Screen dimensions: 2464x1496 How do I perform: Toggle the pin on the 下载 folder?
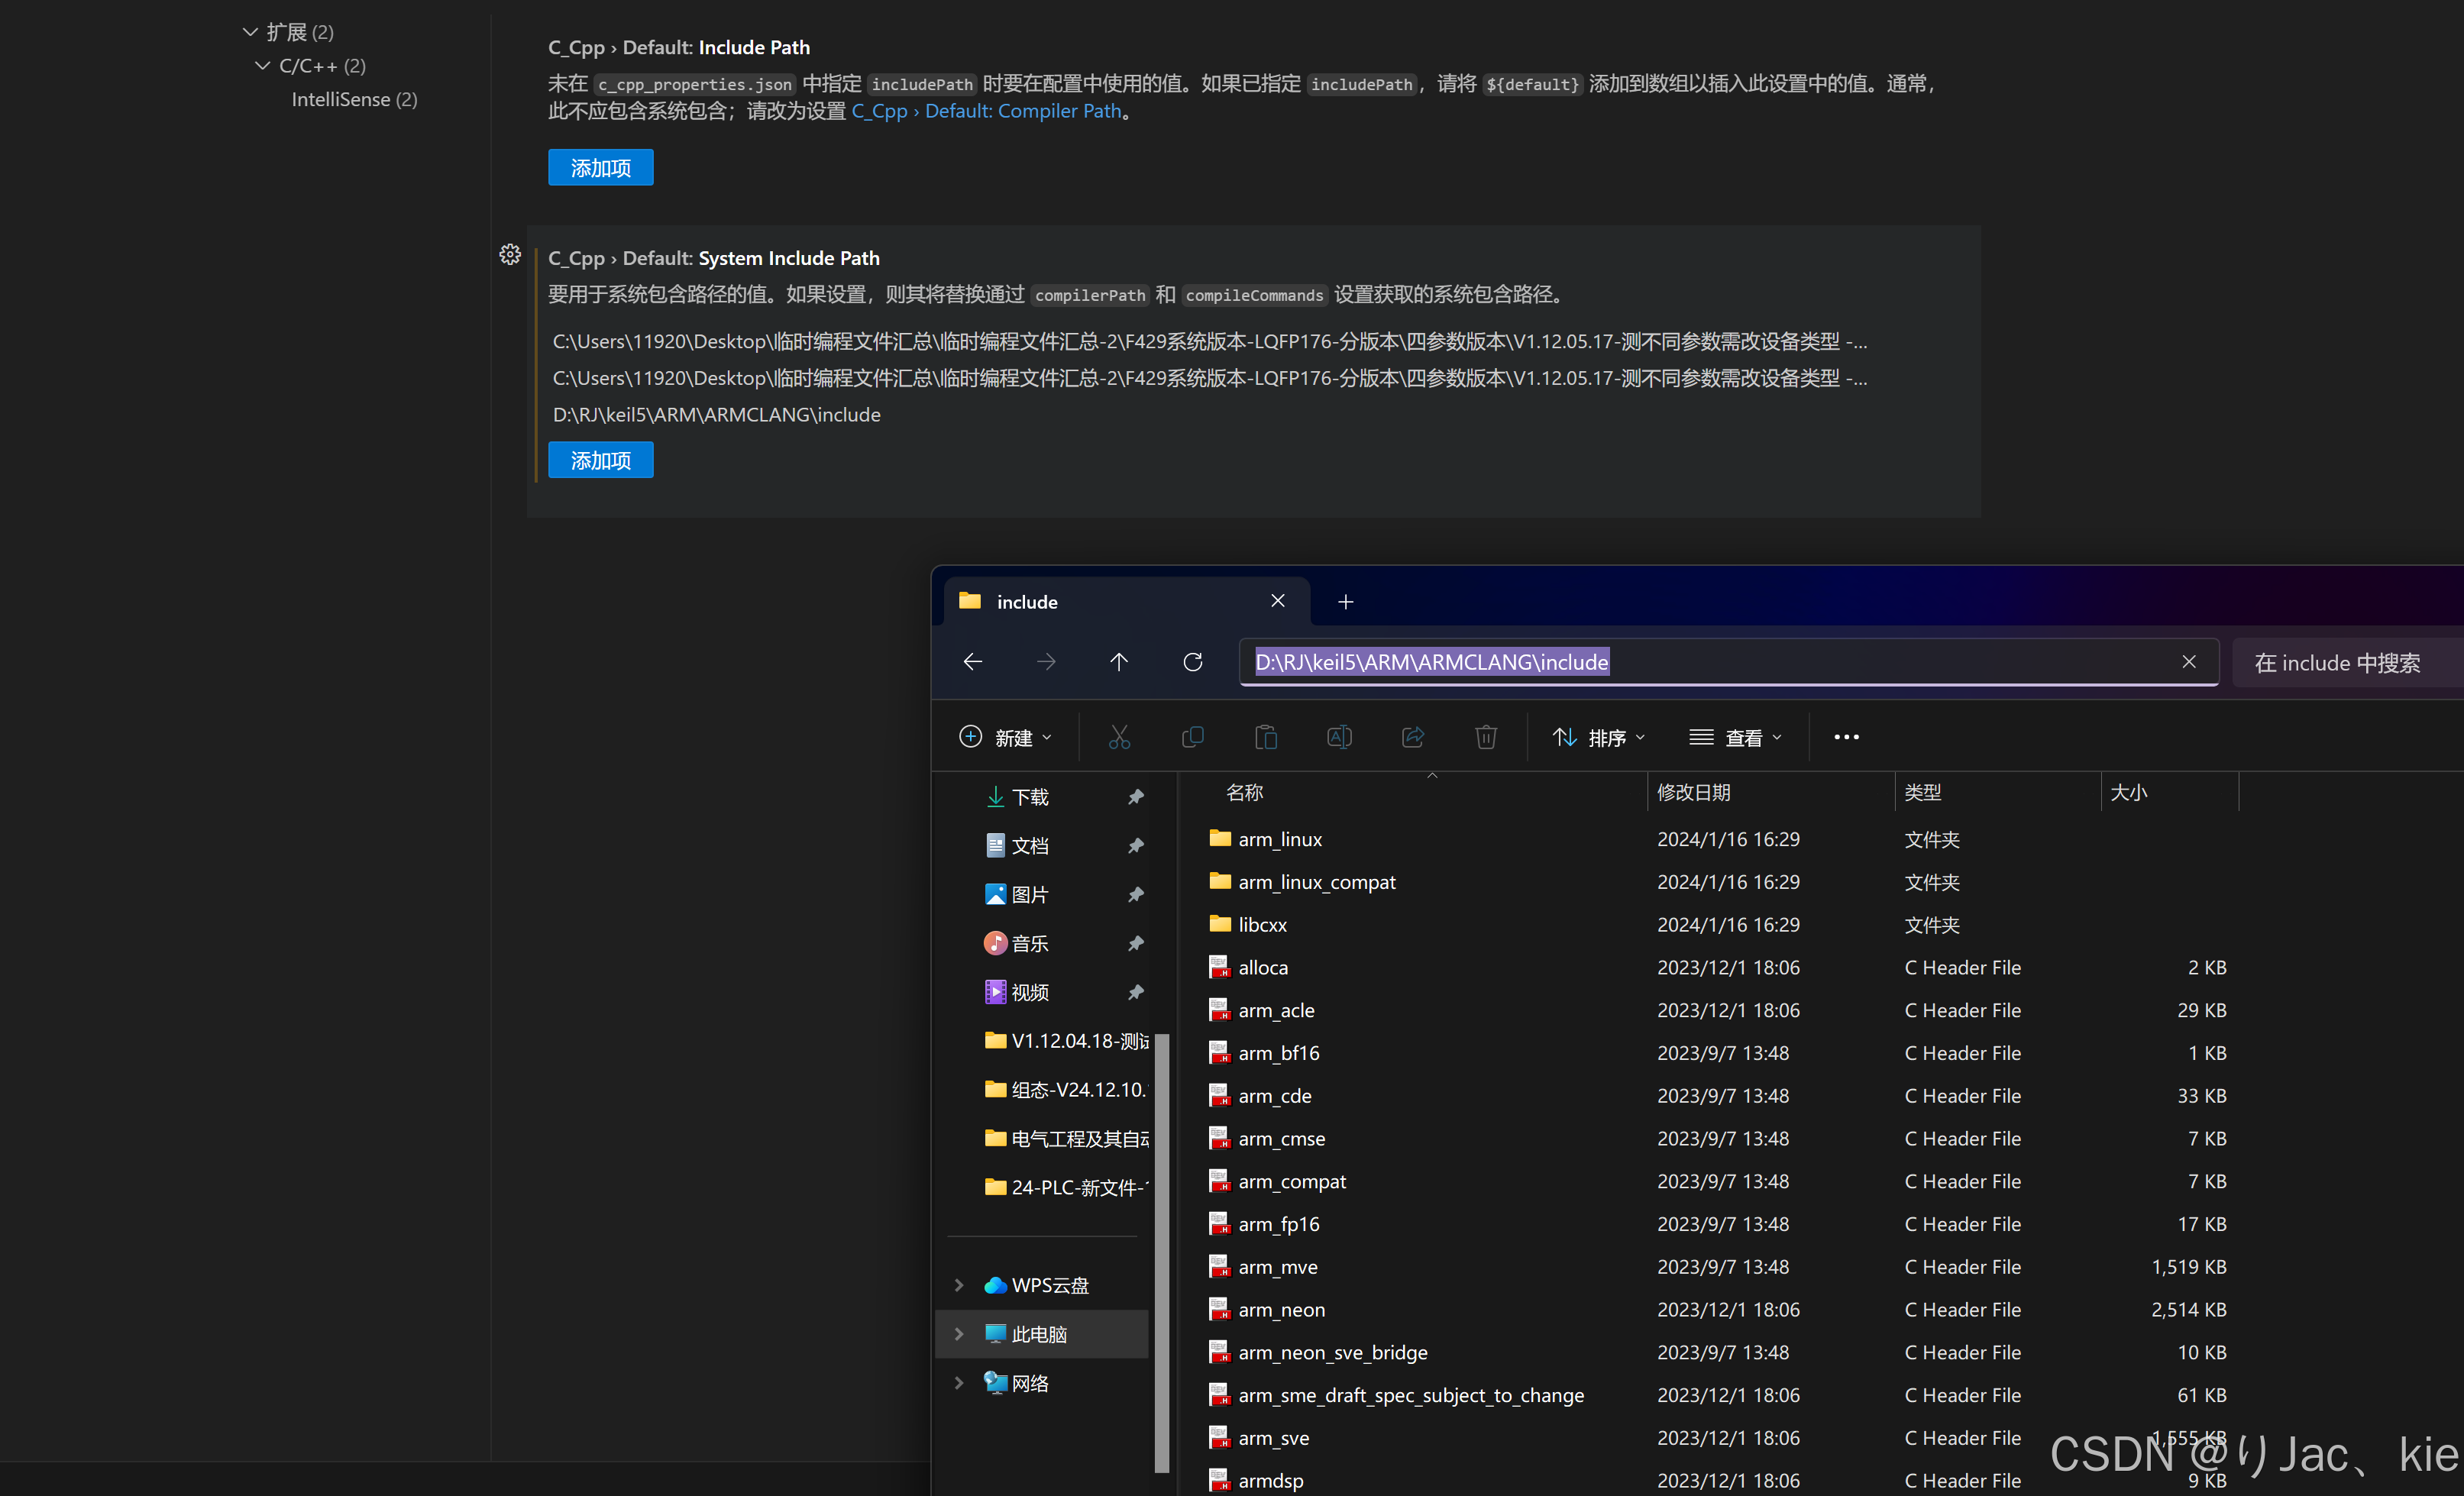tap(1136, 796)
